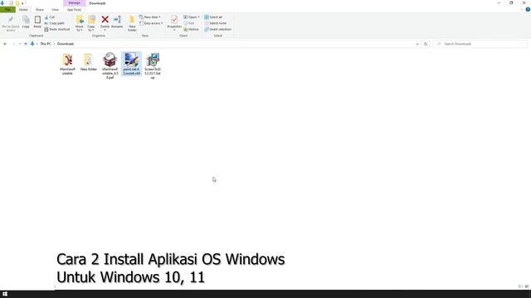
Task: Open the File menu tab
Action: point(7,9)
